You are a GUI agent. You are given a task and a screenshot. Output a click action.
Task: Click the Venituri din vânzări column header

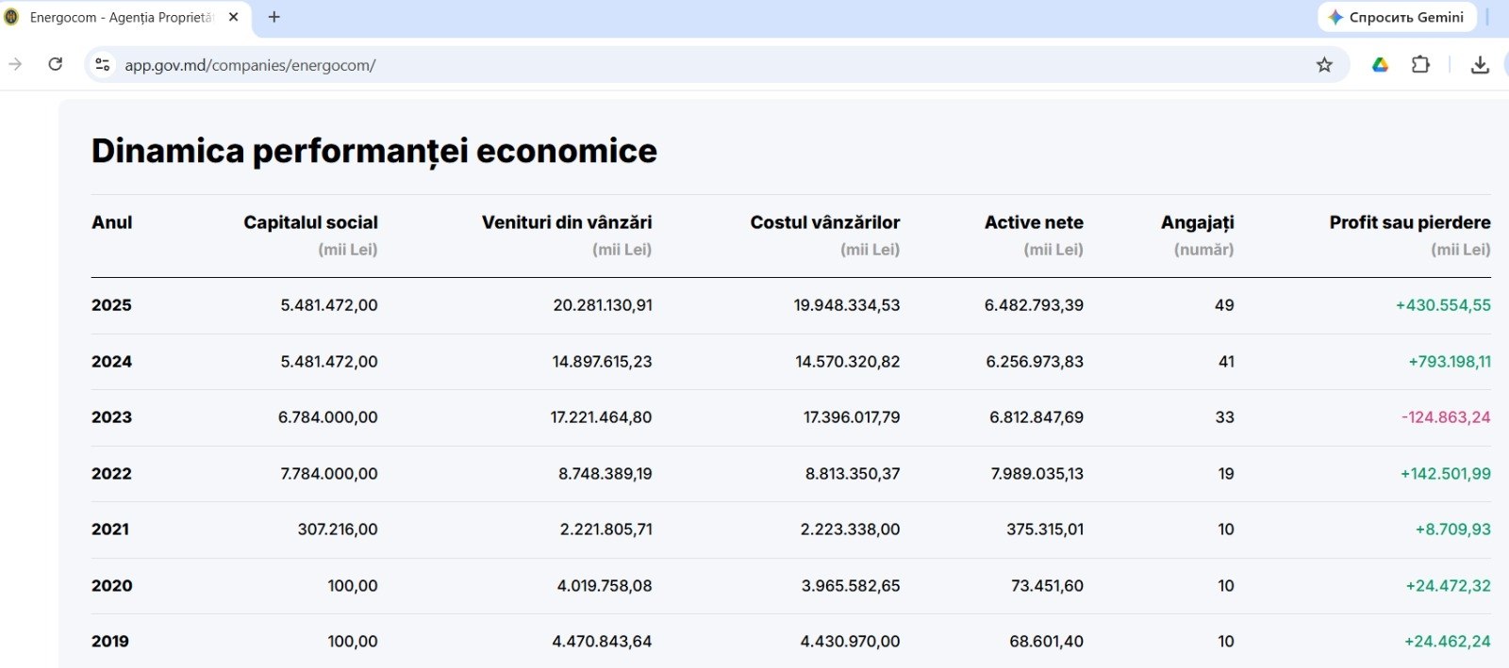(567, 222)
